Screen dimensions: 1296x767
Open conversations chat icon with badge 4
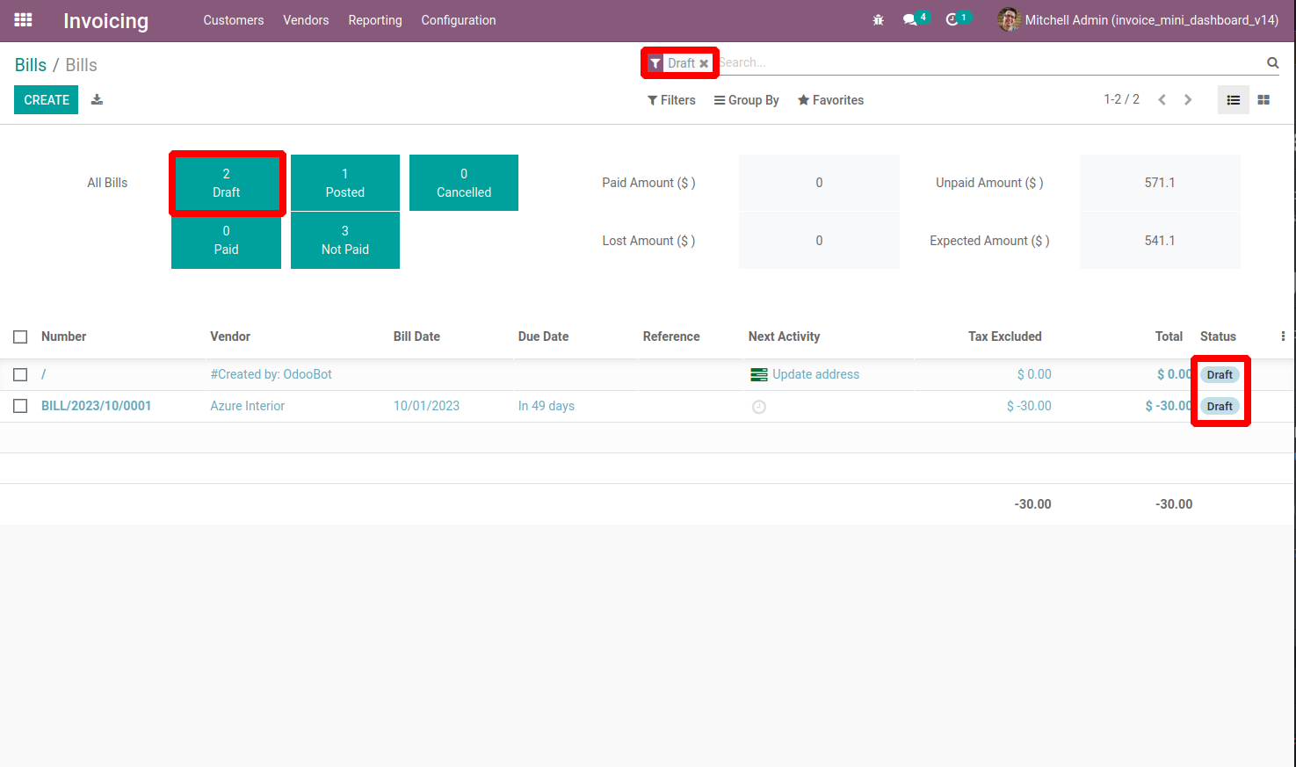[916, 19]
